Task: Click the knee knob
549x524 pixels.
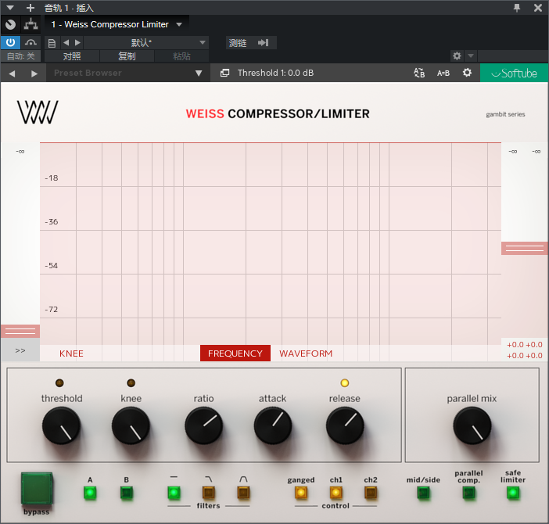Action: pyautogui.click(x=131, y=426)
